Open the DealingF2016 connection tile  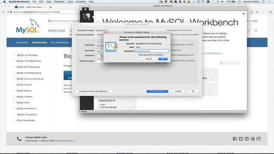(x=116, y=104)
